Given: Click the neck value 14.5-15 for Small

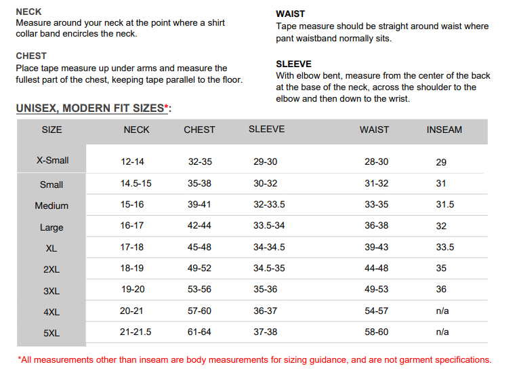Looking at the screenshot, I should [136, 183].
